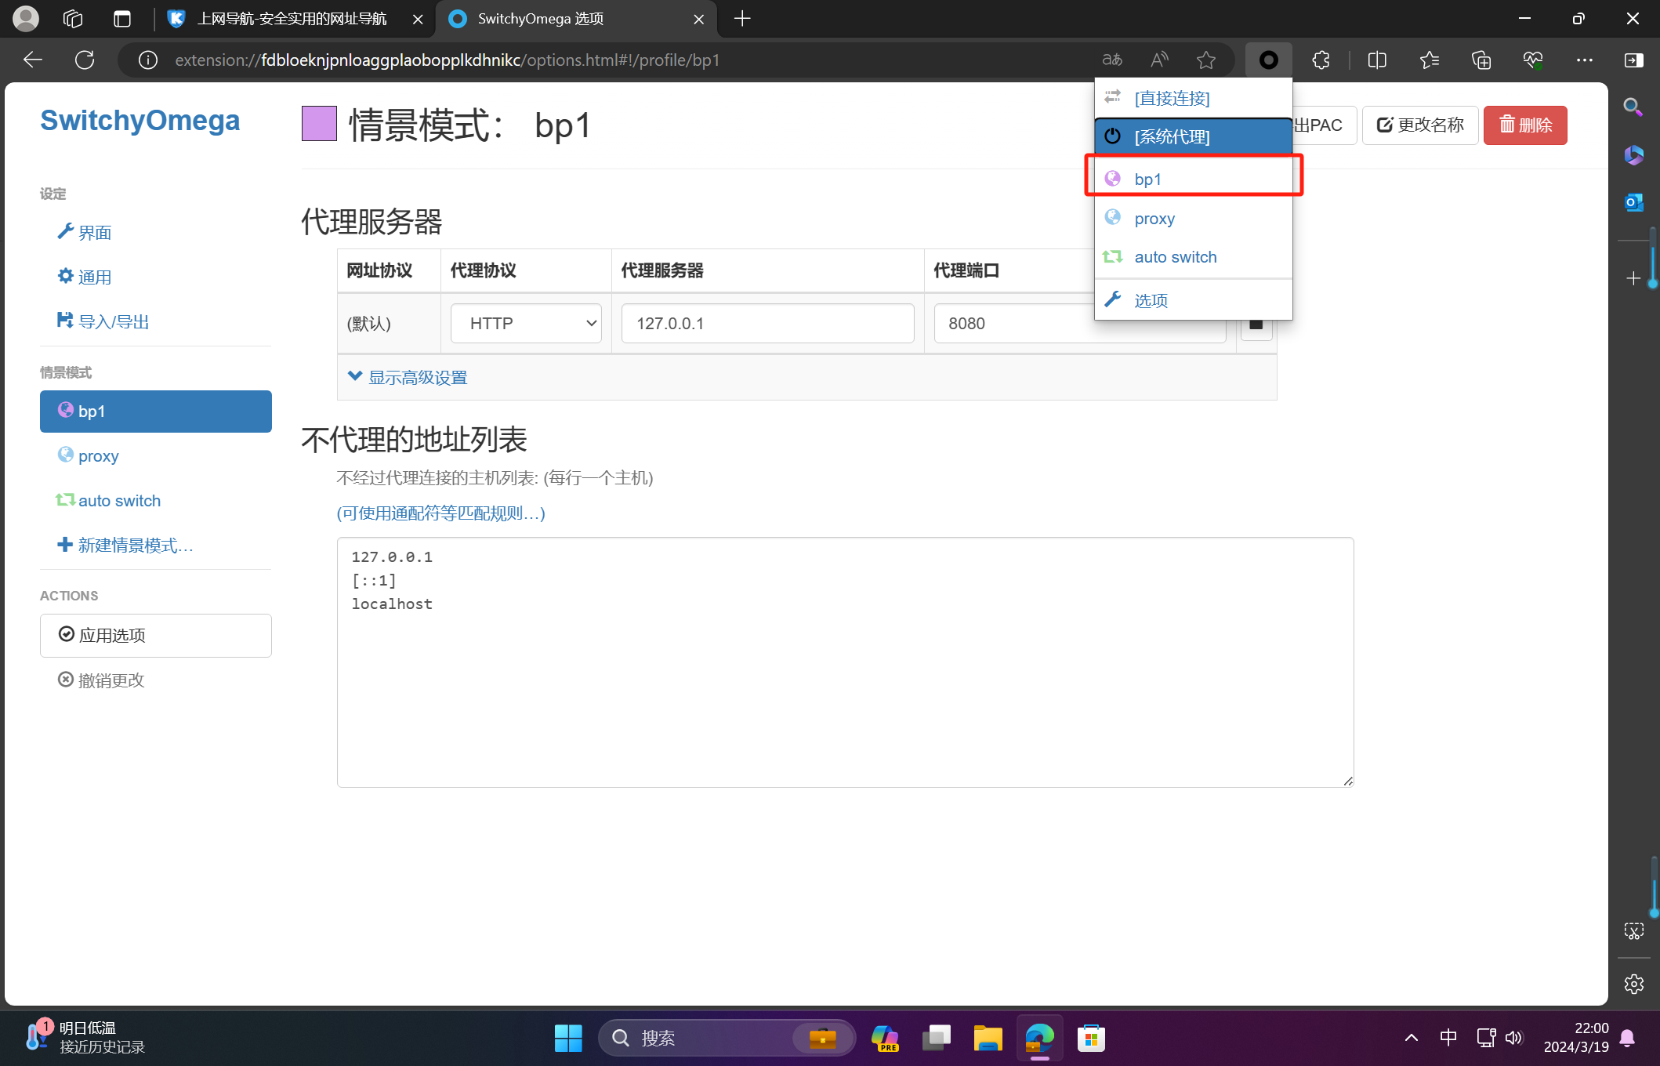Open the wildcard matching rules link

coord(440,513)
